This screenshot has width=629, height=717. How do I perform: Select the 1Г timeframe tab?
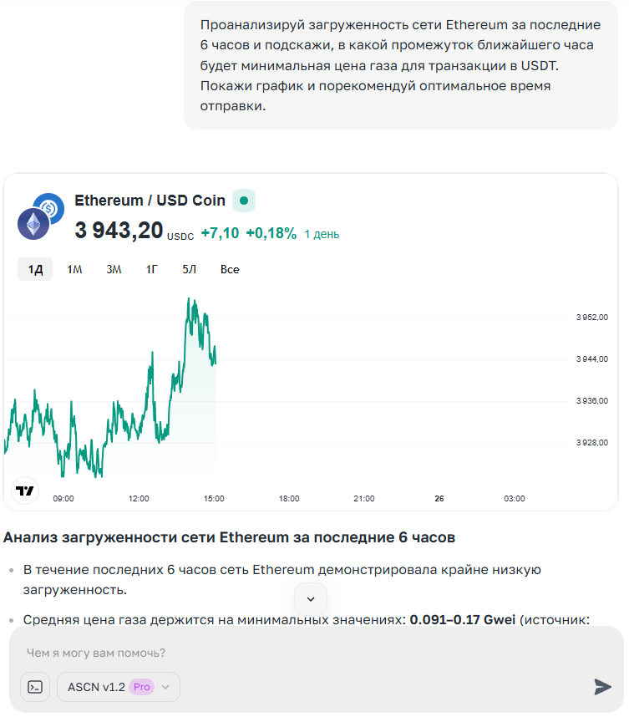pos(152,269)
